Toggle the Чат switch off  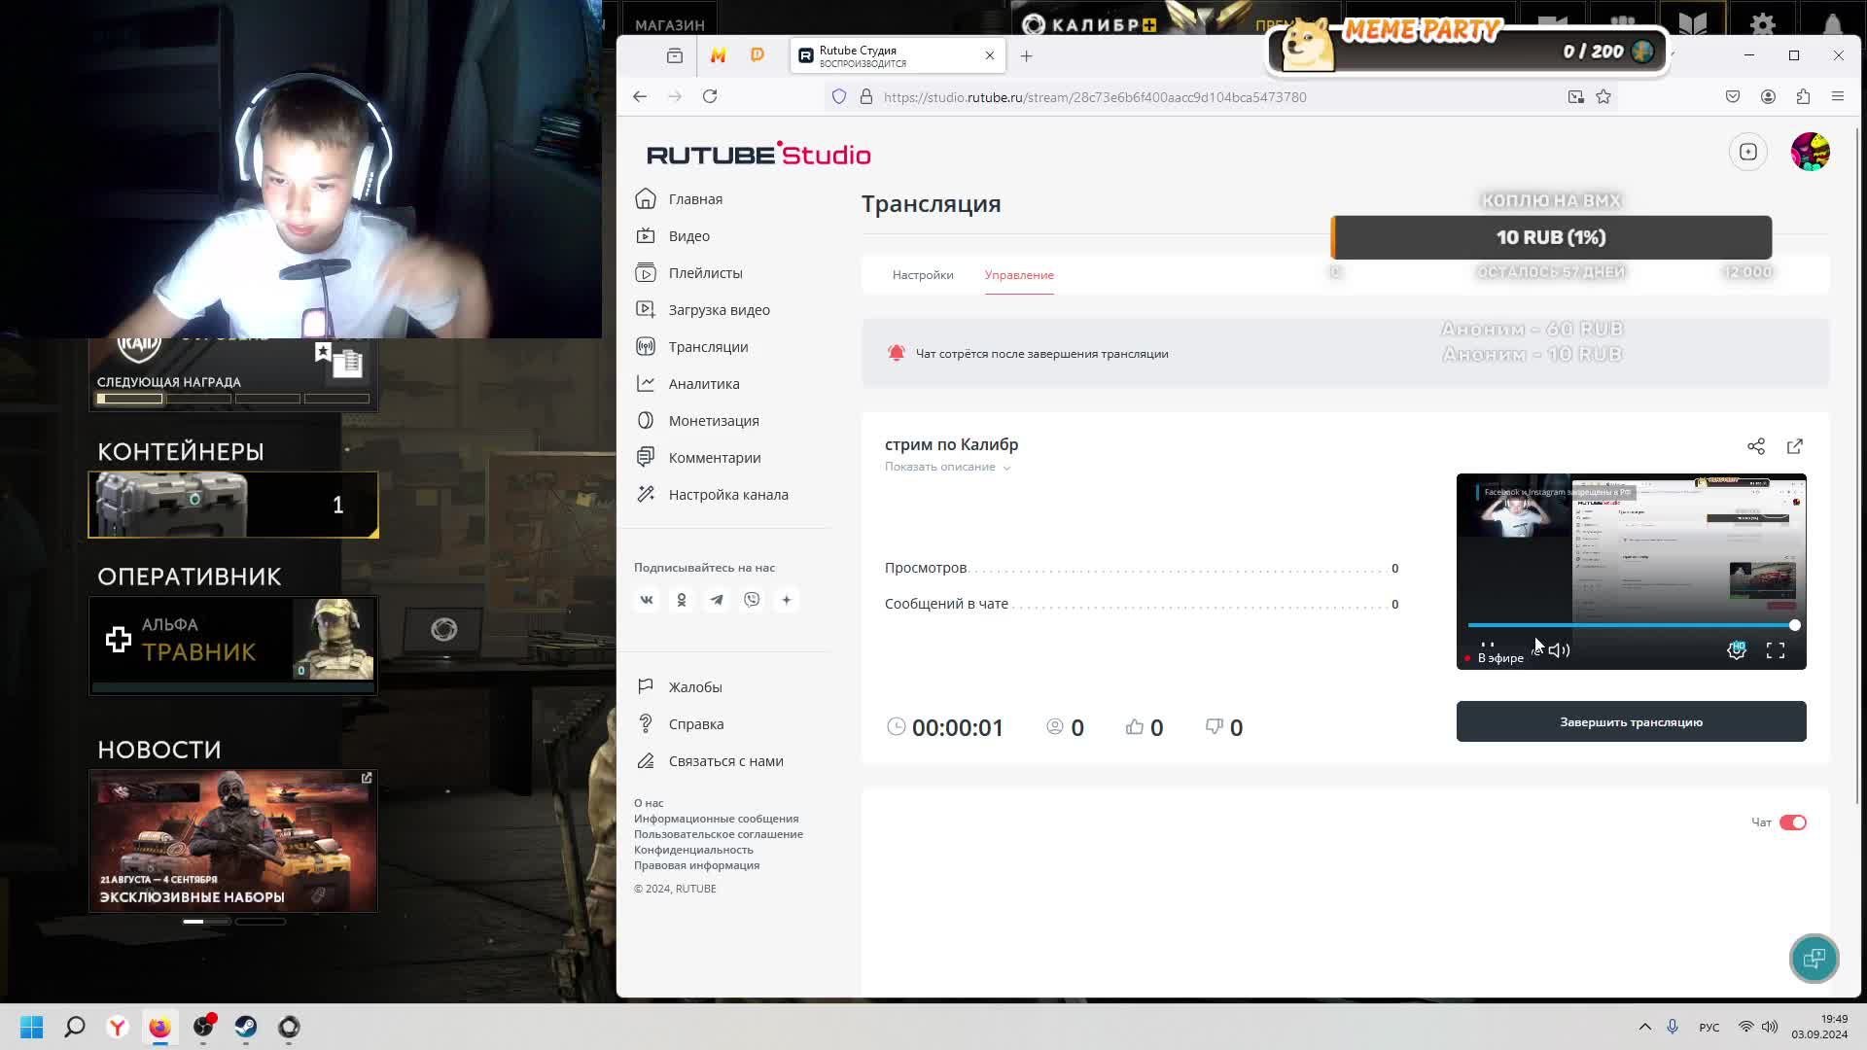coord(1792,822)
